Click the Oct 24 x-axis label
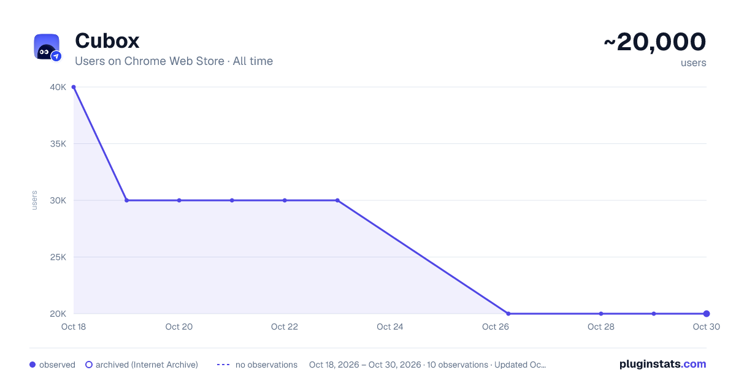Image resolution: width=736 pixels, height=386 pixels. (x=390, y=327)
